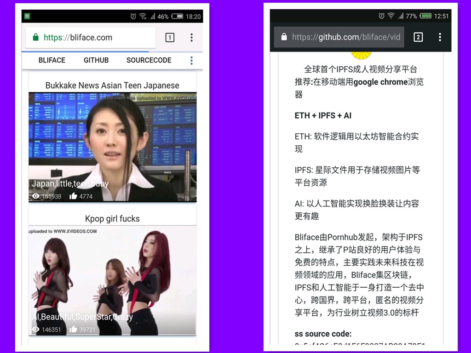Click paragraph starting with 'AI:'
The image size is (471, 353).
coord(357,210)
